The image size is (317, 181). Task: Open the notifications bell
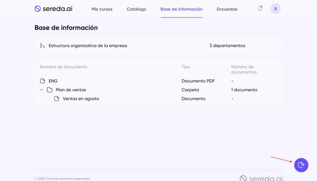260,9
